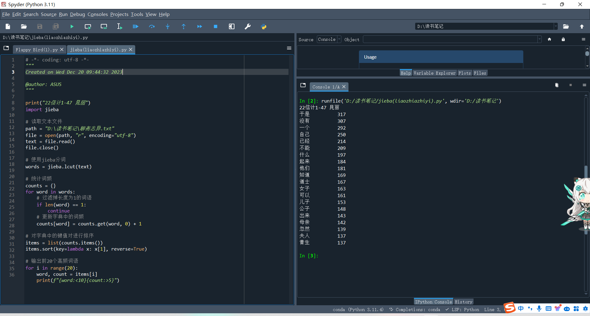
Task: Toggle the Help pane lock icon
Action: coord(563,39)
